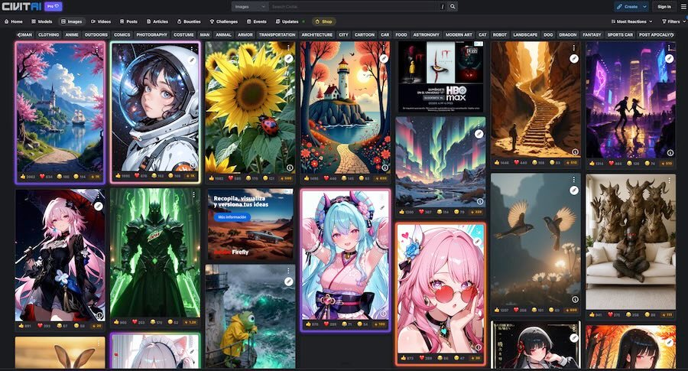Click thumbs-up on pink-hair umbrella girl image
This screenshot has height=371, width=688.
pyautogui.click(x=24, y=326)
